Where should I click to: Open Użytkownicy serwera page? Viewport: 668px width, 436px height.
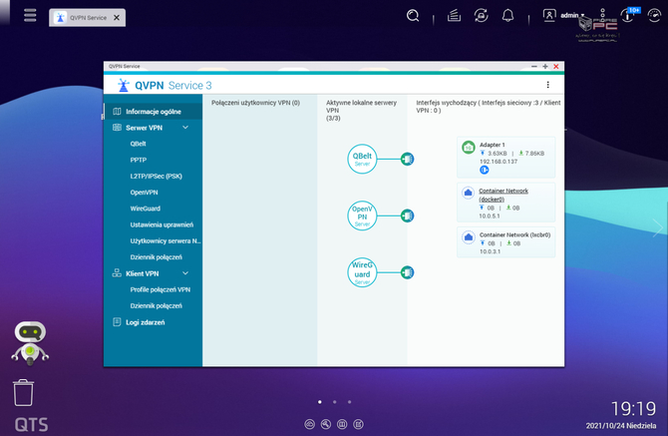166,240
